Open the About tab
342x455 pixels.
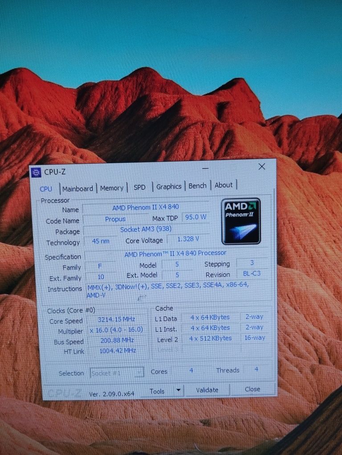pos(224,185)
